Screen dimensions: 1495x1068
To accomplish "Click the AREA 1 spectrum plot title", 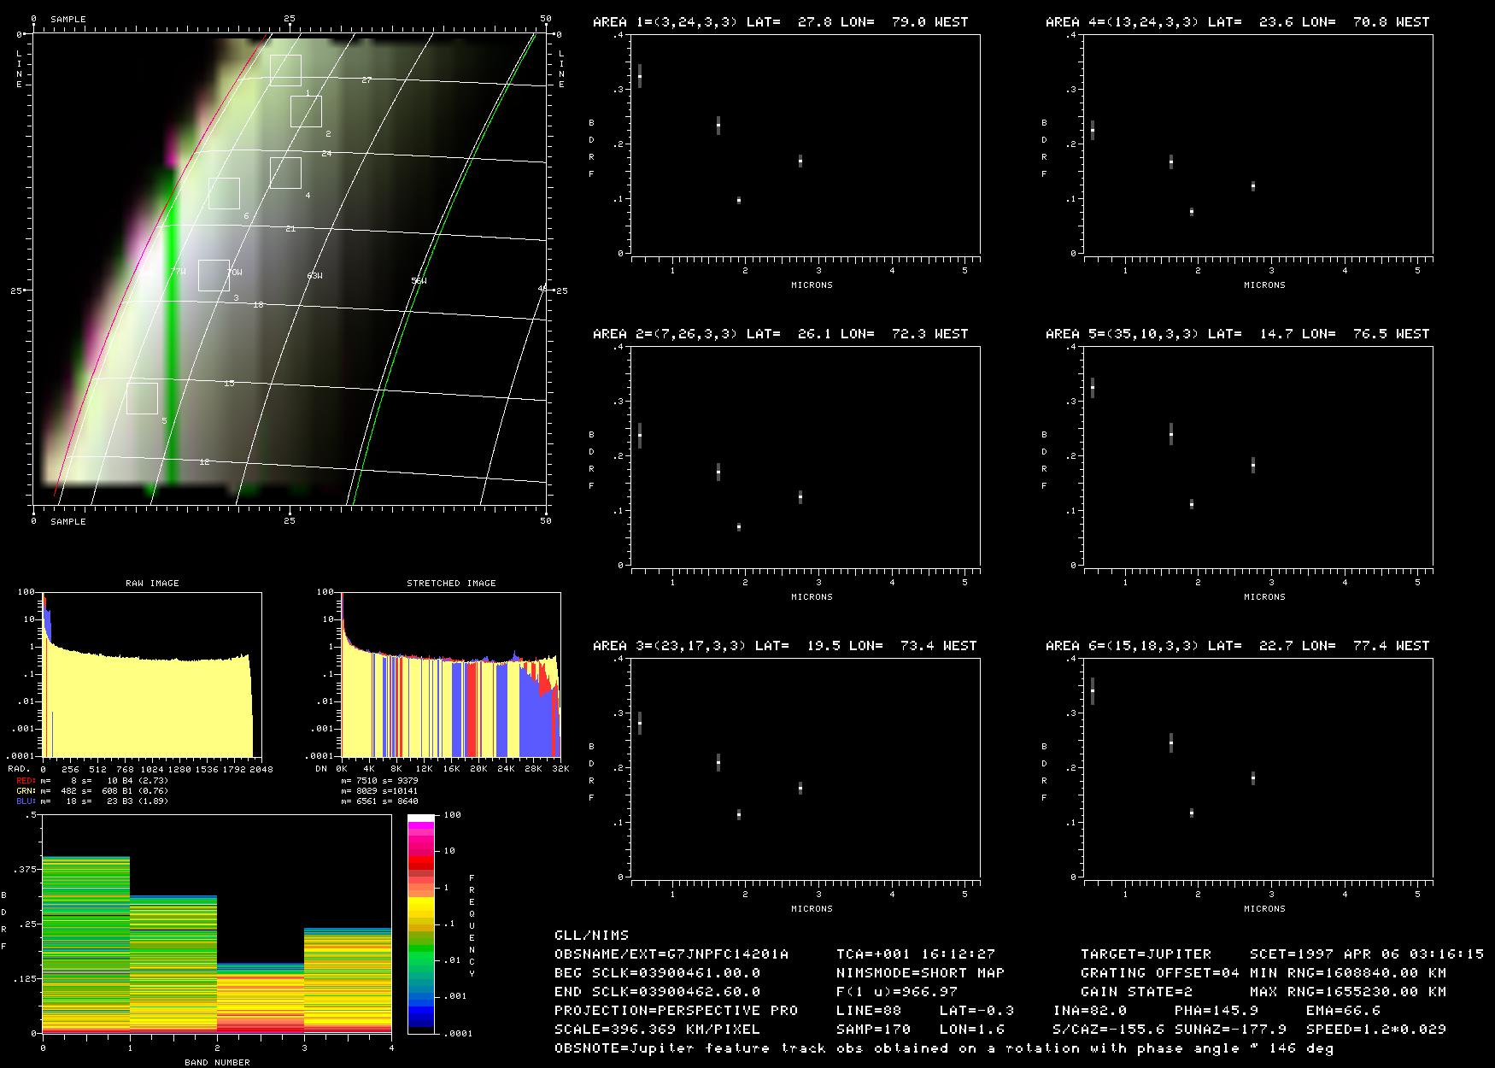I will (780, 22).
